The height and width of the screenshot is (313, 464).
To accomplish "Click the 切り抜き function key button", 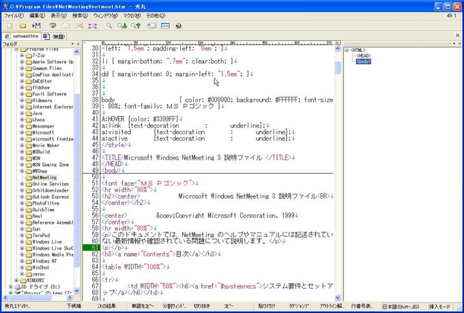I will tap(201, 306).
